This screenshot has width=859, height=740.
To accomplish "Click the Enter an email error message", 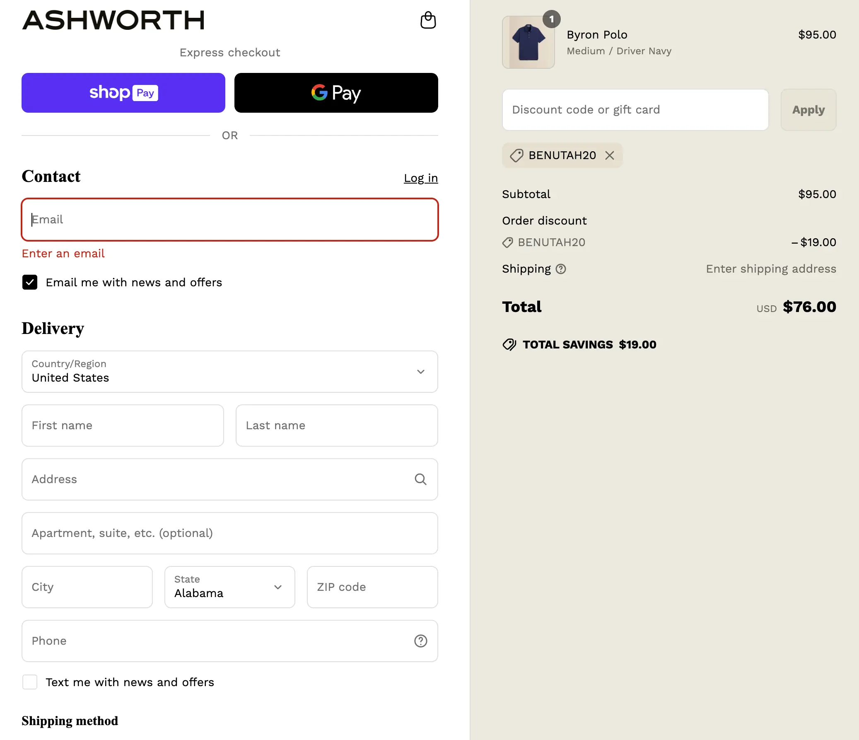I will [x=63, y=254].
